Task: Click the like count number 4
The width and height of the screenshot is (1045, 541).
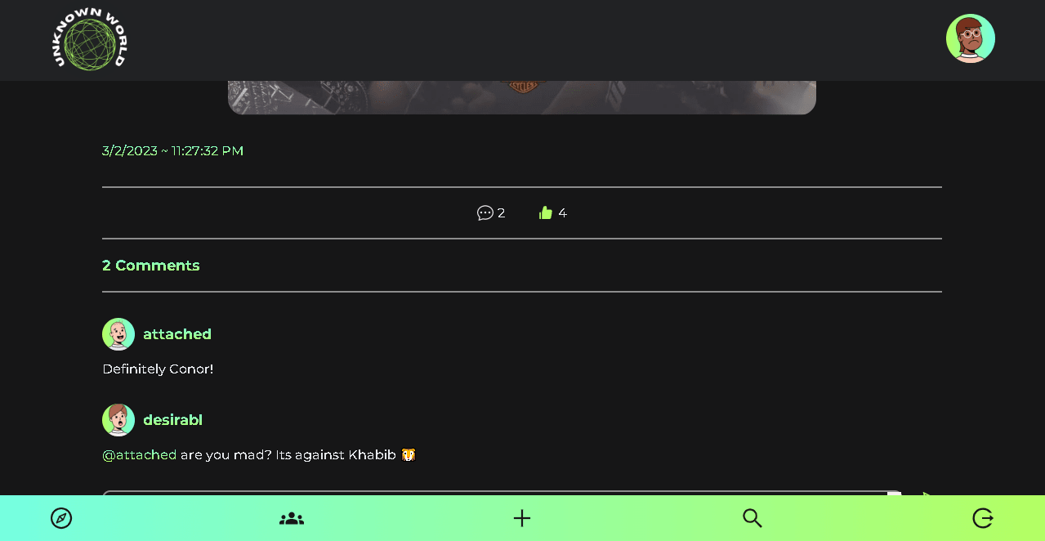Action: [x=562, y=213]
